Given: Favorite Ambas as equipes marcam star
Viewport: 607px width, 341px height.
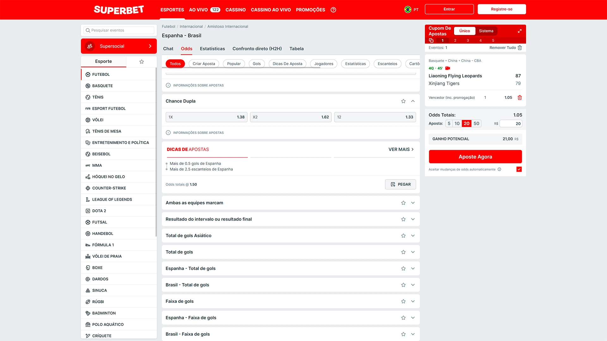Looking at the screenshot, I should (x=403, y=203).
